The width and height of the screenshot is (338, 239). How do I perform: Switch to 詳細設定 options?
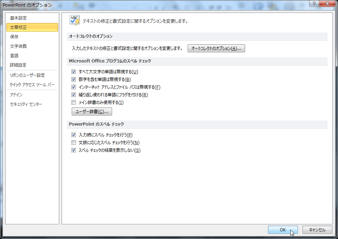(32, 65)
